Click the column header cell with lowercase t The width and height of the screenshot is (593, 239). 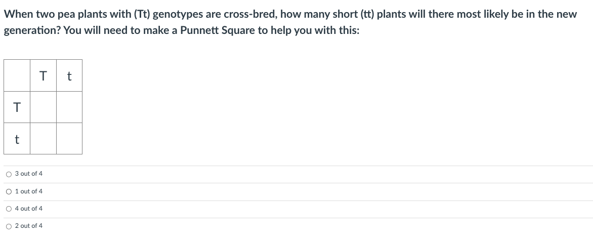69,75
